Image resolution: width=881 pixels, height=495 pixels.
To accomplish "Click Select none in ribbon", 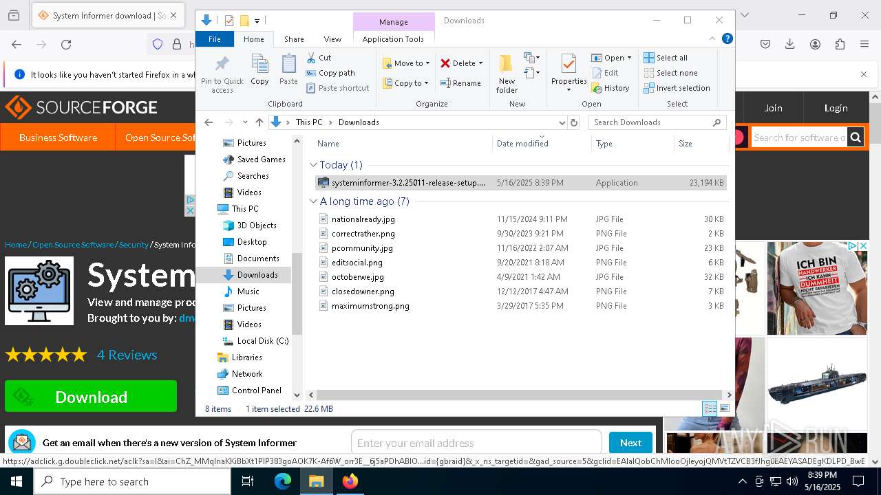I will [x=670, y=73].
